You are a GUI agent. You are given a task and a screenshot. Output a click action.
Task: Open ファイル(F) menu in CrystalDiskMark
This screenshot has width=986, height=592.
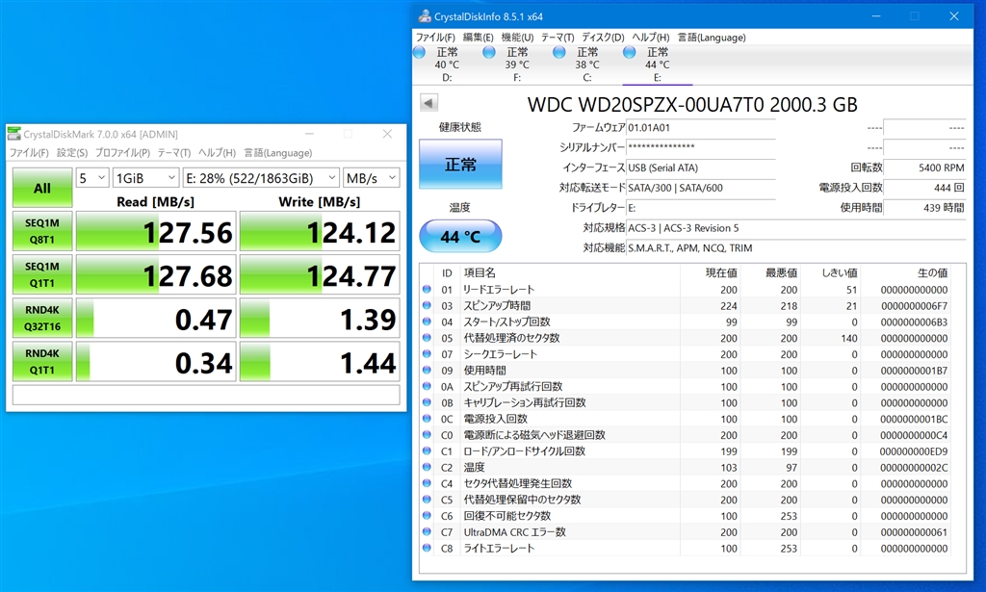tap(29, 153)
